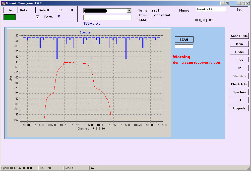Open the Radio settings page
Screen dimensions: 251x171
click(x=239, y=52)
